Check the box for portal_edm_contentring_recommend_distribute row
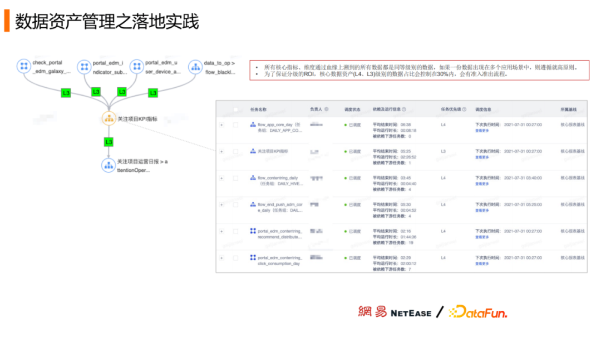The image size is (601, 338). [236, 231]
